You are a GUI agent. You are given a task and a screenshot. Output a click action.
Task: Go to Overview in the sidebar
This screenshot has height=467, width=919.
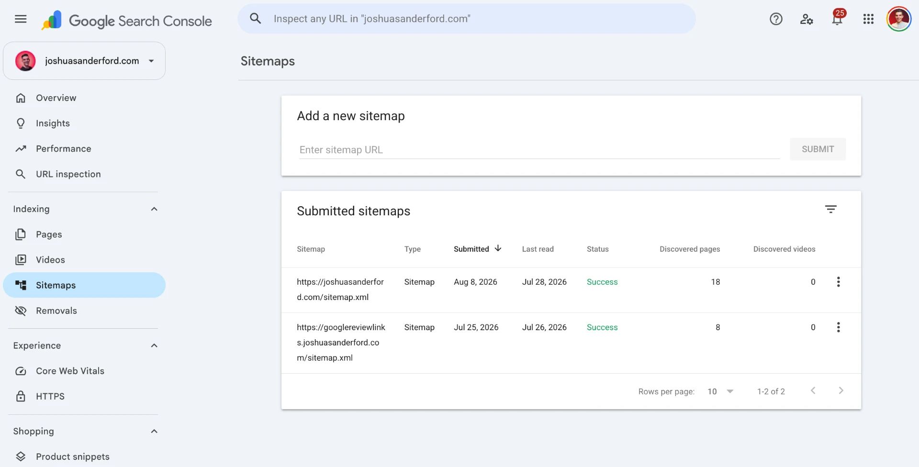click(84, 98)
